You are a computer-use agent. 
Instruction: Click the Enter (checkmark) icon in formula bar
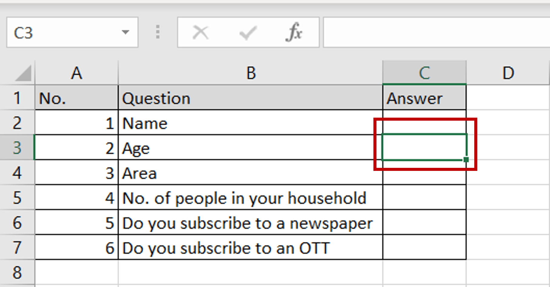pyautogui.click(x=247, y=32)
